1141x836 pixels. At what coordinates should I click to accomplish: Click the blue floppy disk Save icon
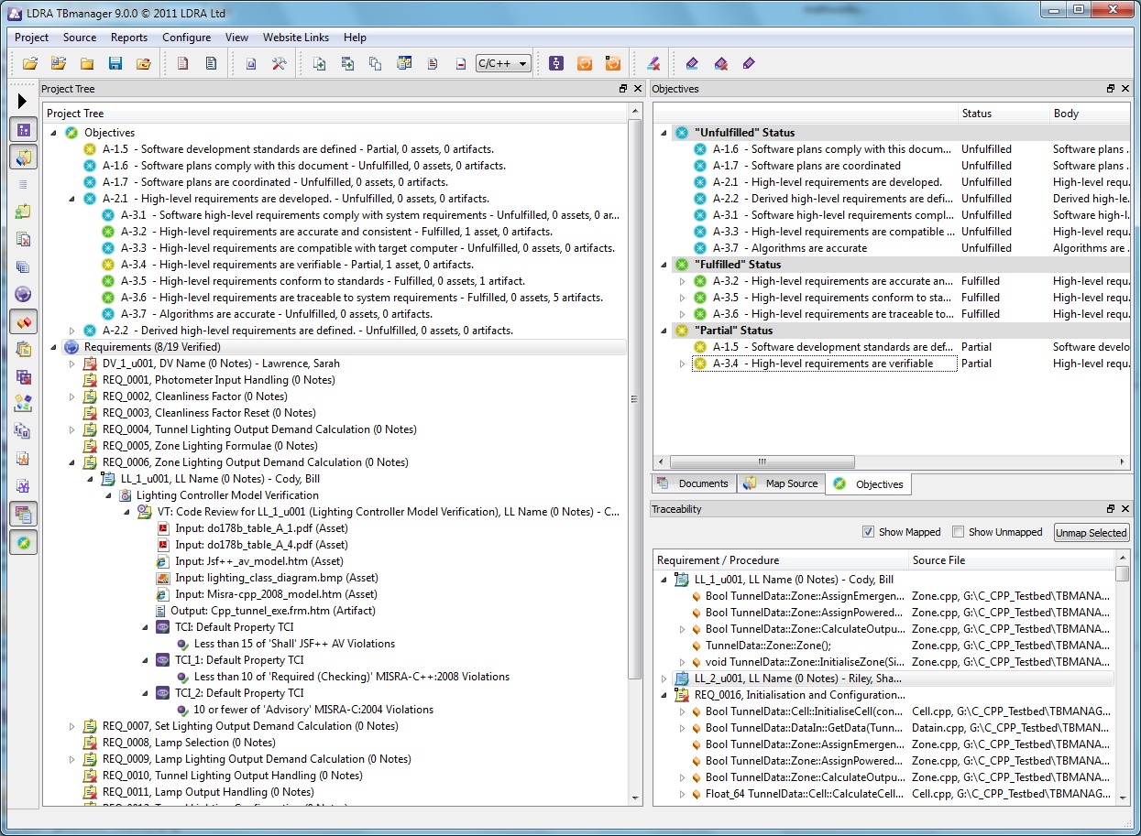(115, 63)
